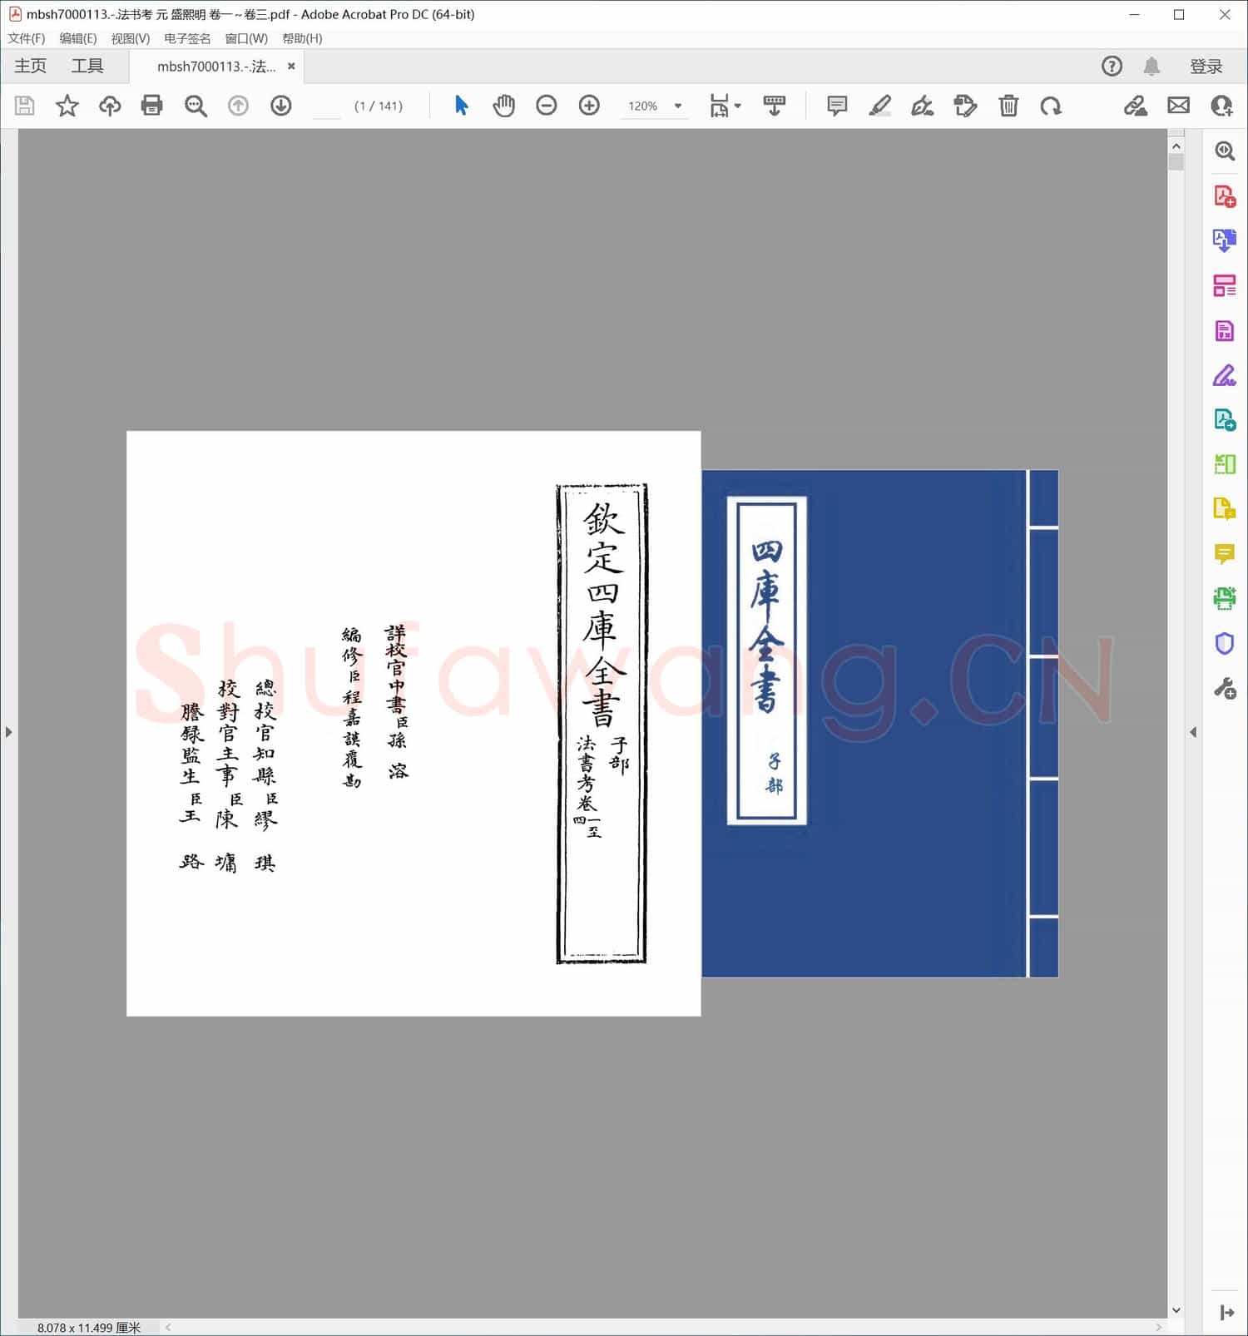1248x1336 pixels.
Task: Click the zoom out minus button
Action: click(x=546, y=106)
